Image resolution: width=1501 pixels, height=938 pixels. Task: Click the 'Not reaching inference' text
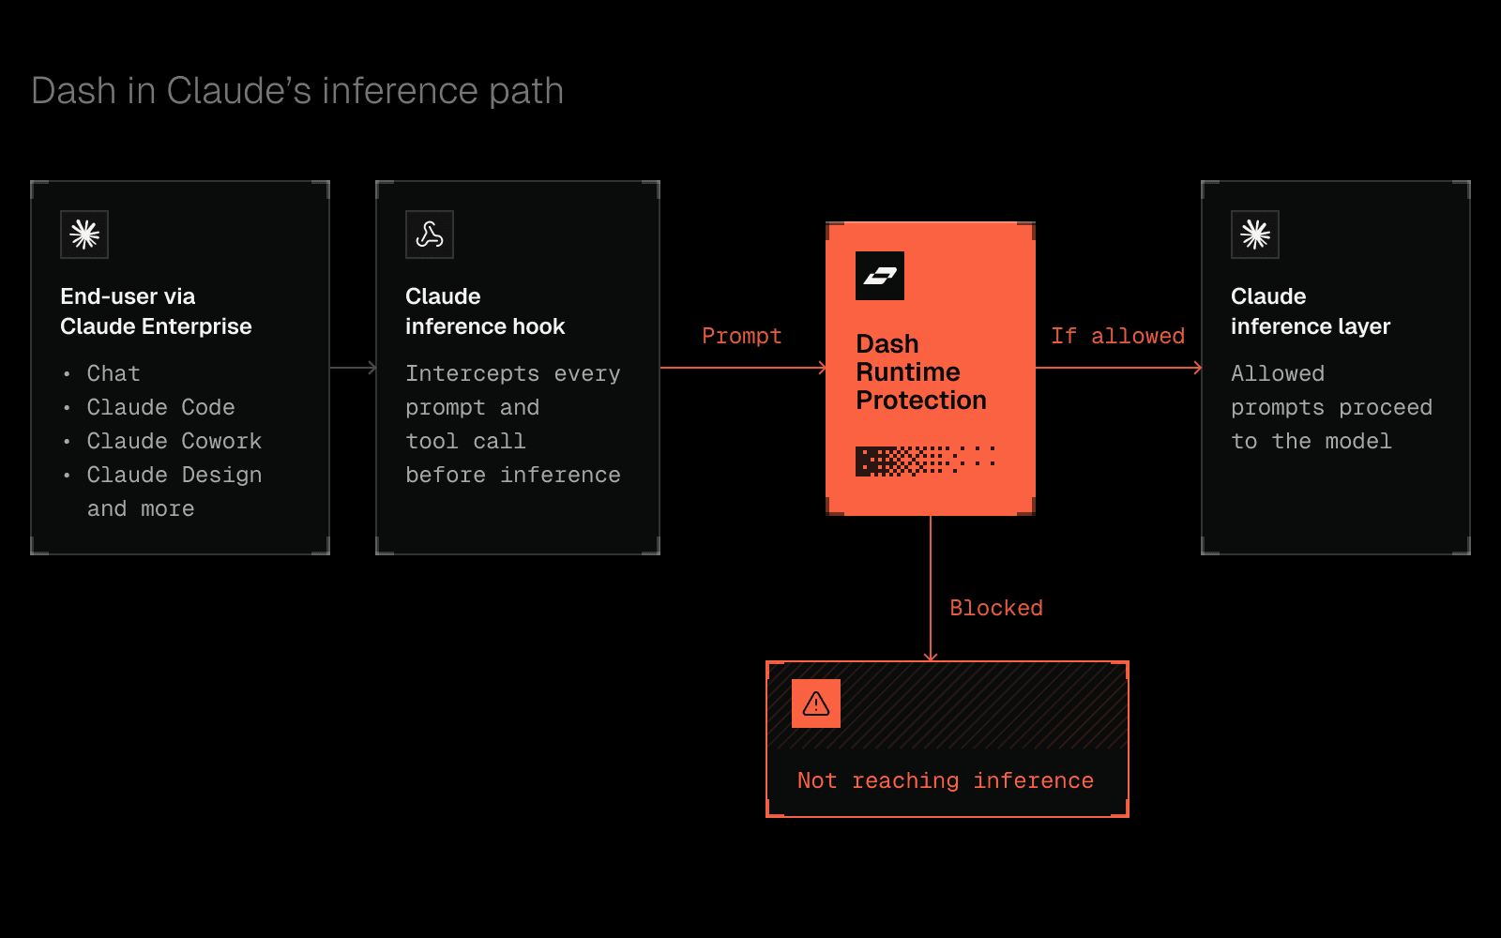pyautogui.click(x=946, y=780)
